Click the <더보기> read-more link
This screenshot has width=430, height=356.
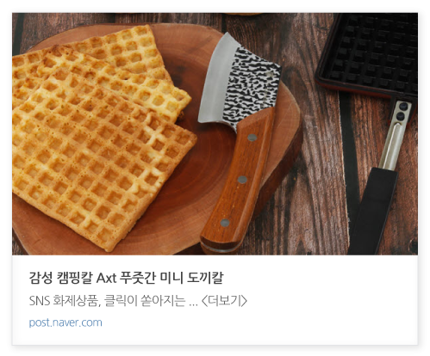224,301
